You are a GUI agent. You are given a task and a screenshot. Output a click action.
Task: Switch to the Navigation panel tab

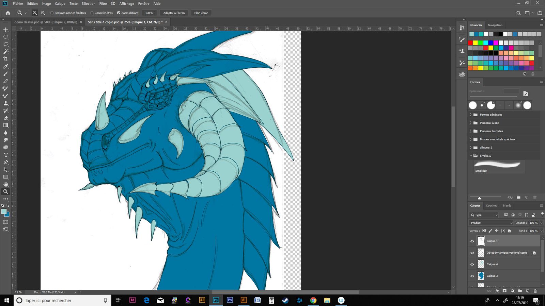coord(495,25)
